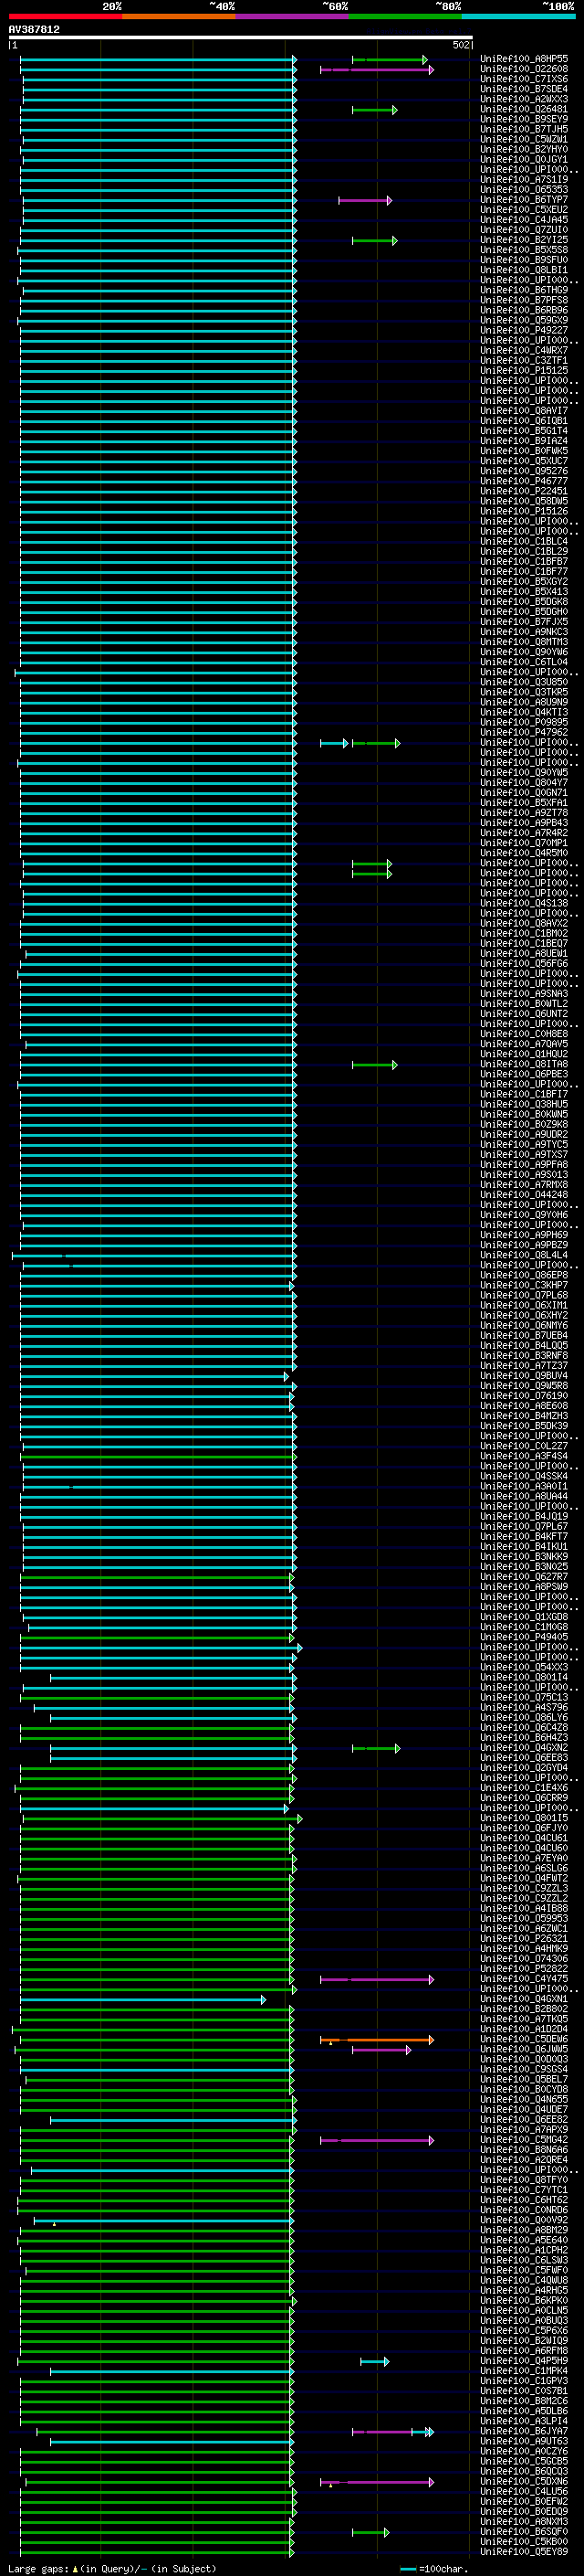
Task: Click the red 20% identity legend segment
Action: pyautogui.click(x=65, y=16)
